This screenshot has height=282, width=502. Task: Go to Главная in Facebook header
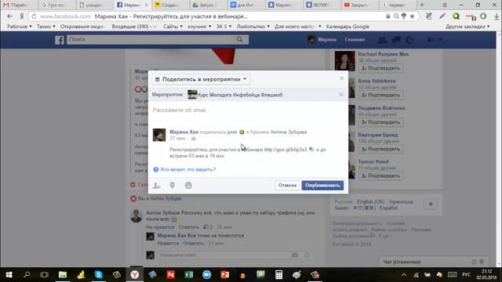pyautogui.click(x=355, y=40)
